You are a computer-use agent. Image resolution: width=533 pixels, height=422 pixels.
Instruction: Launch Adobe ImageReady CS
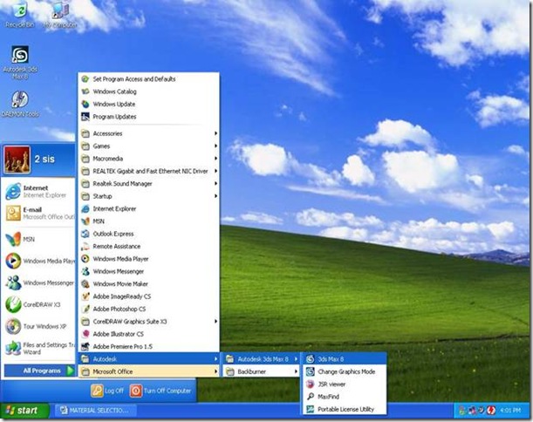[148, 296]
